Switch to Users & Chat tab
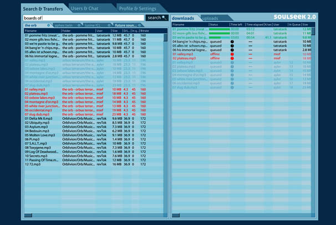This screenshot has height=225, width=336. coord(85,8)
